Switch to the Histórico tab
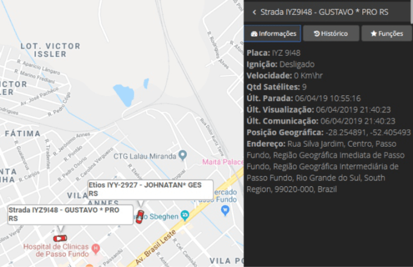Image resolution: width=413 pixels, height=267 pixels. click(331, 33)
